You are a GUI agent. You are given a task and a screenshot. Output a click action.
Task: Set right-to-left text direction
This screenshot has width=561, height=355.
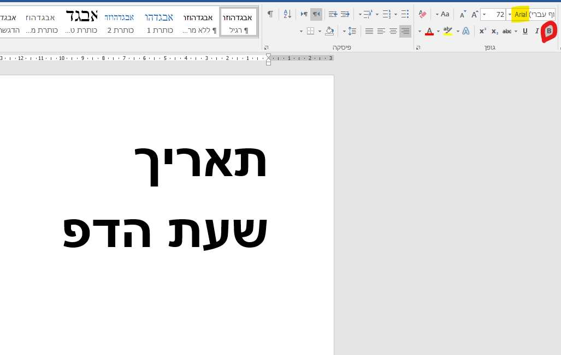(x=316, y=14)
